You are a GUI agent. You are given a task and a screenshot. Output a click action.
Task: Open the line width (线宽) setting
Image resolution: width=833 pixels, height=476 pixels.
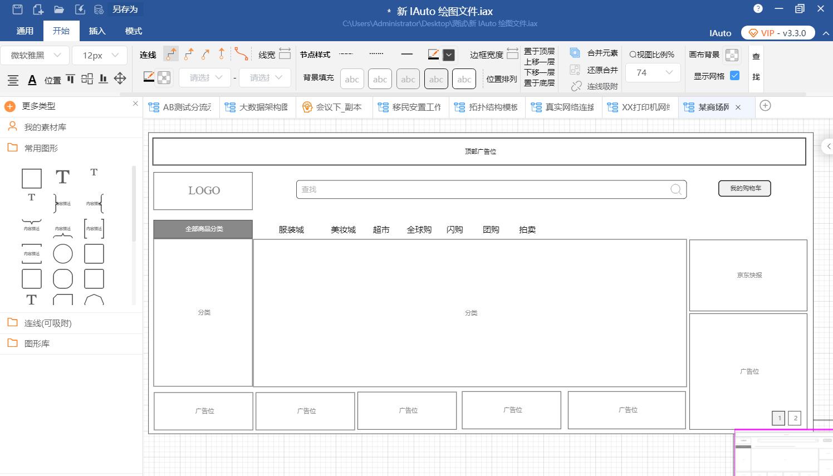[x=285, y=54]
